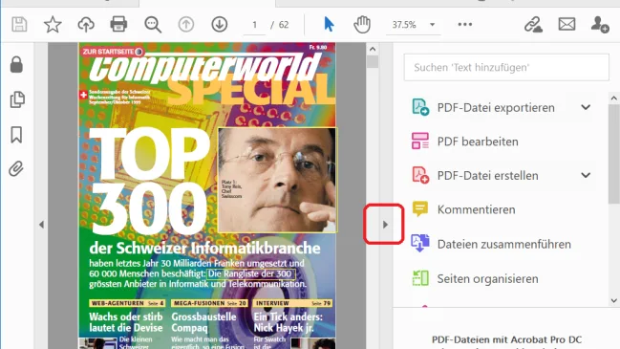Click tools pane scroll down arrow

point(613,301)
